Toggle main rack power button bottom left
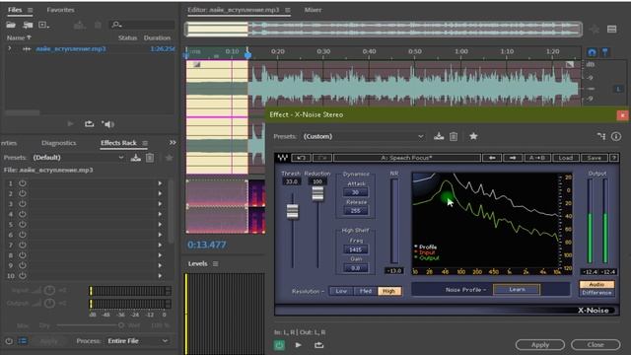 [9, 341]
